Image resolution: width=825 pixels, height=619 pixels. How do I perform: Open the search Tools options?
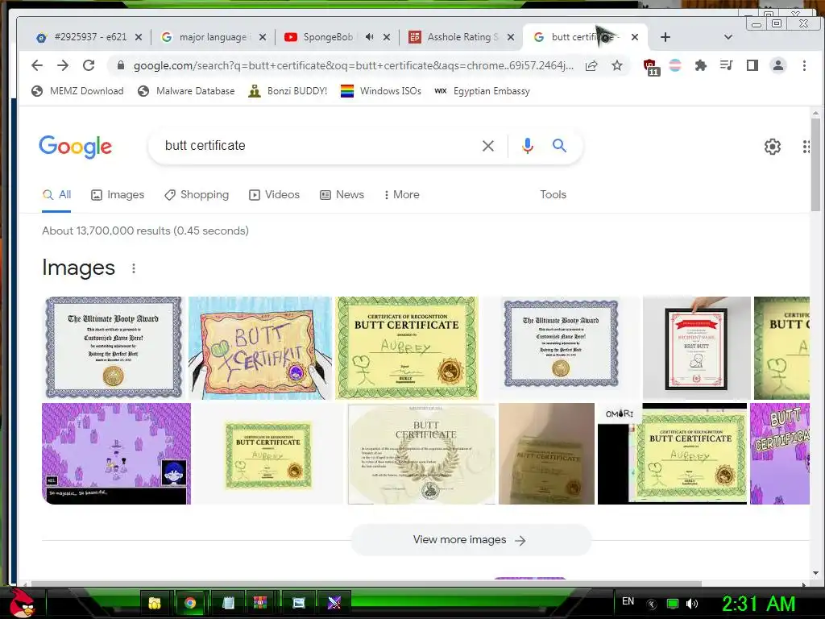553,195
